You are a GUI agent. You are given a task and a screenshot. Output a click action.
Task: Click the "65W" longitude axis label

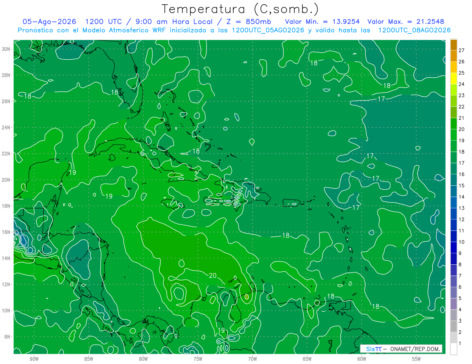pos(307,359)
